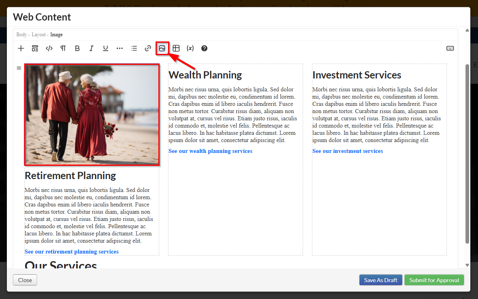
Task: Click the paragraph format icon
Action: point(63,48)
